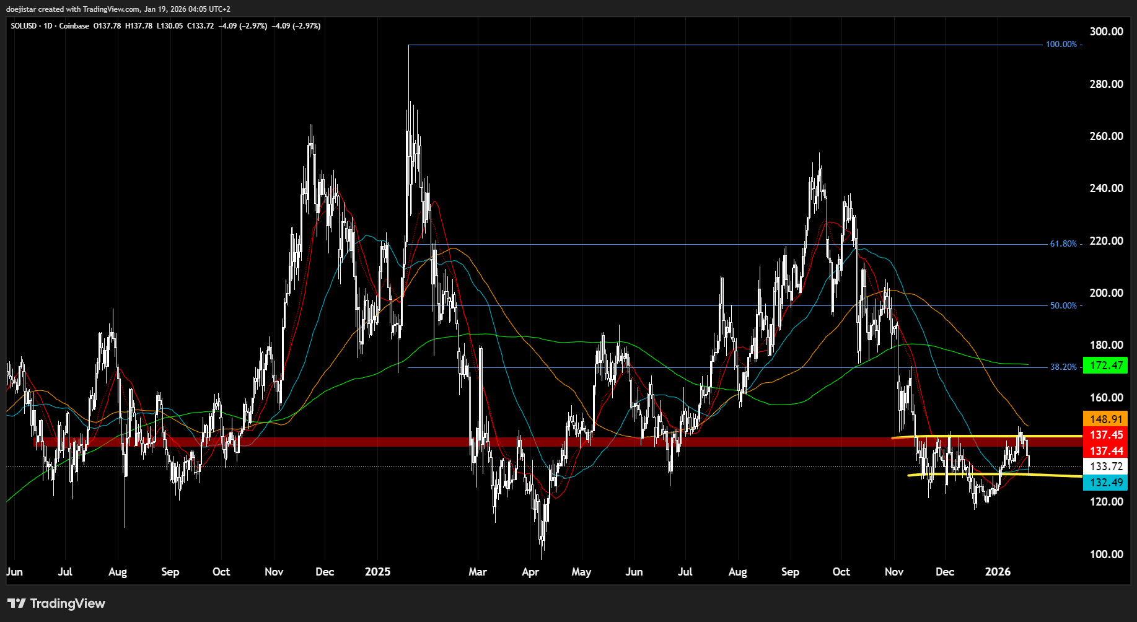The height and width of the screenshot is (622, 1137).
Task: Click the orange 148.91 price tag
Action: point(1105,419)
